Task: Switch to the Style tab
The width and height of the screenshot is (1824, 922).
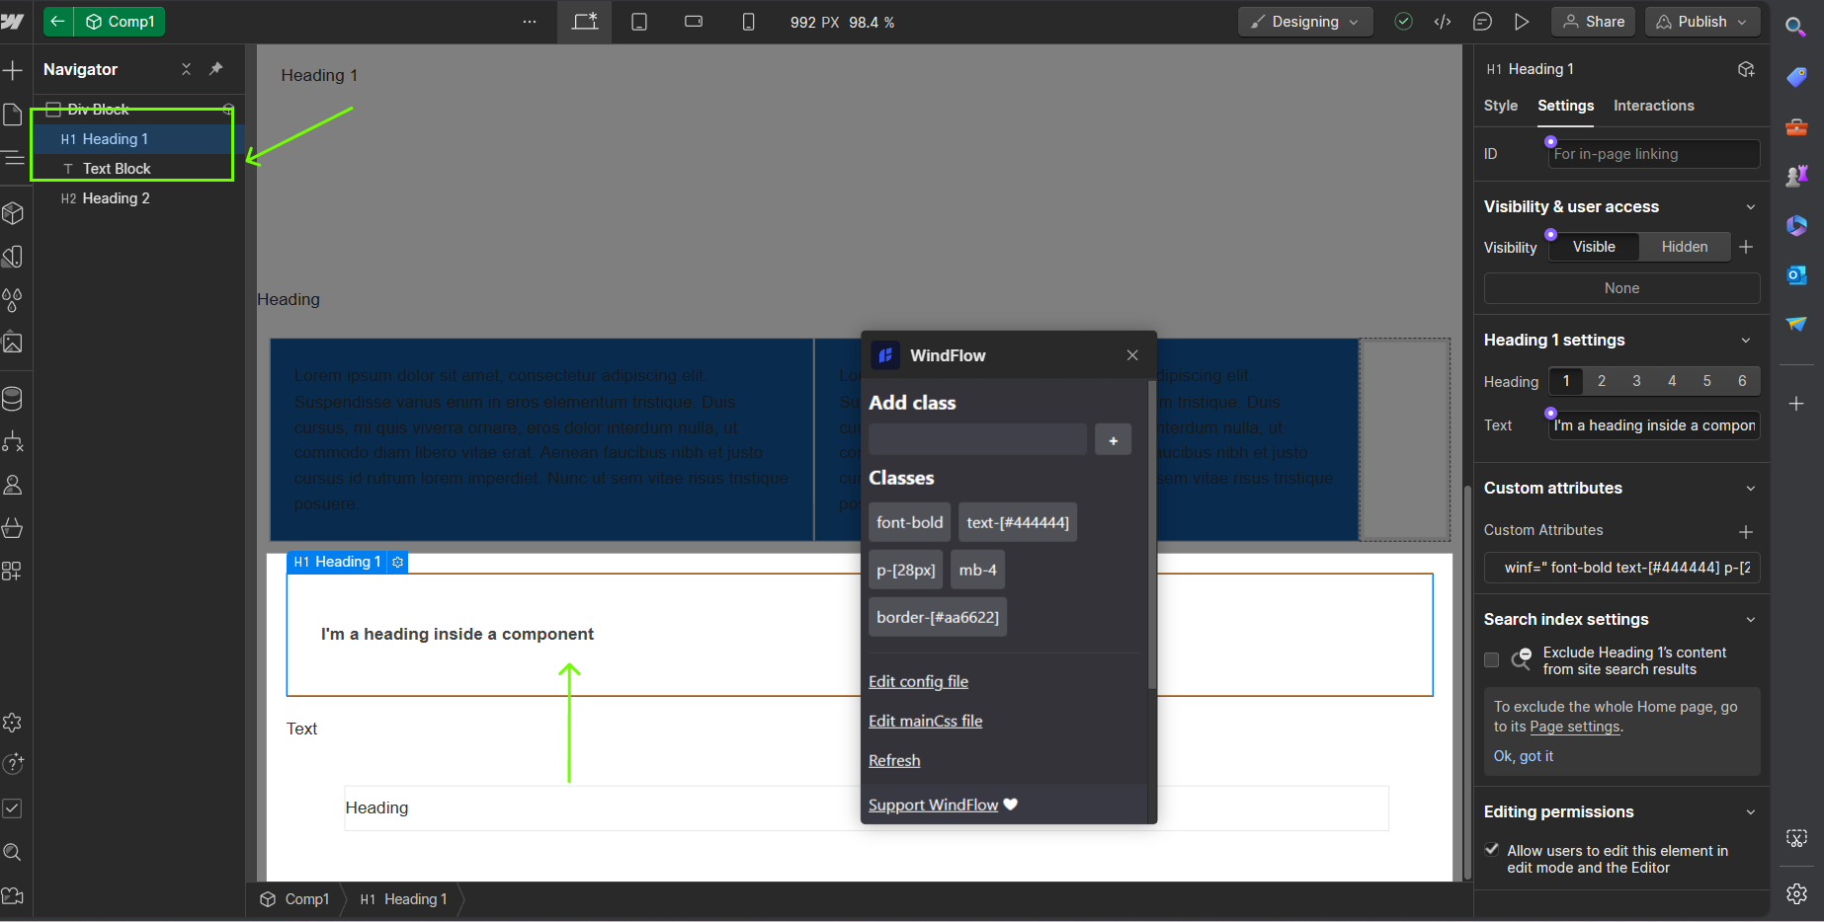Action: click(1500, 106)
